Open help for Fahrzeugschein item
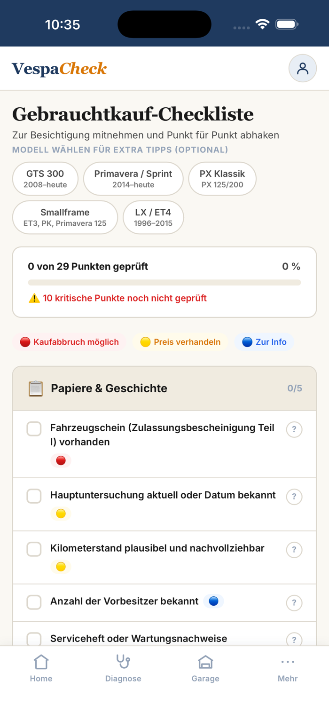Screen dimensions: 329x712 click(294, 429)
